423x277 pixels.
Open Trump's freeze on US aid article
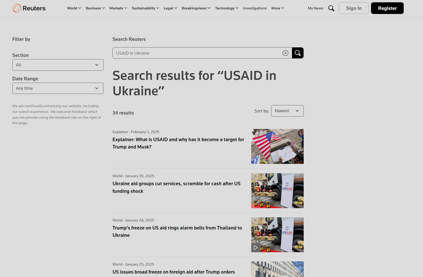click(x=177, y=232)
